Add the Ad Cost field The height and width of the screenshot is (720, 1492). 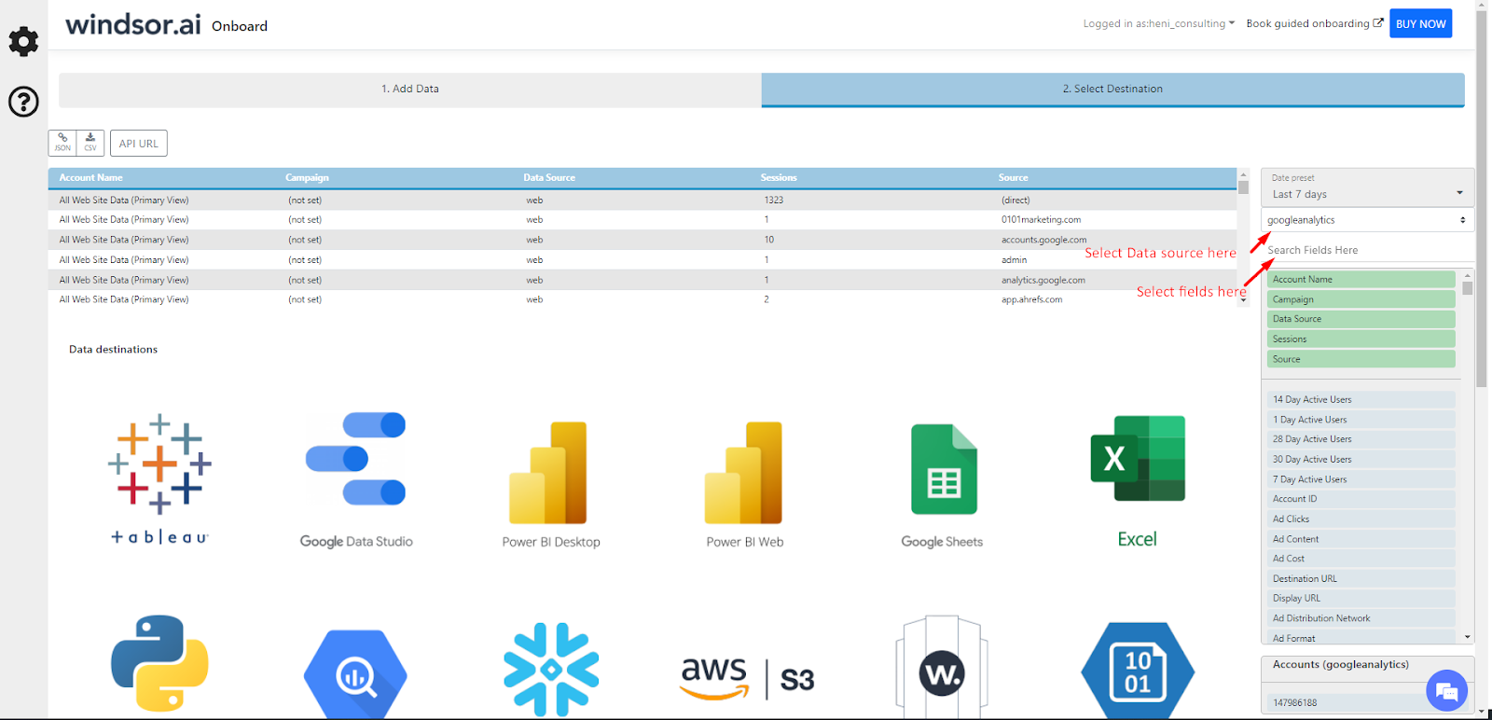point(1361,559)
